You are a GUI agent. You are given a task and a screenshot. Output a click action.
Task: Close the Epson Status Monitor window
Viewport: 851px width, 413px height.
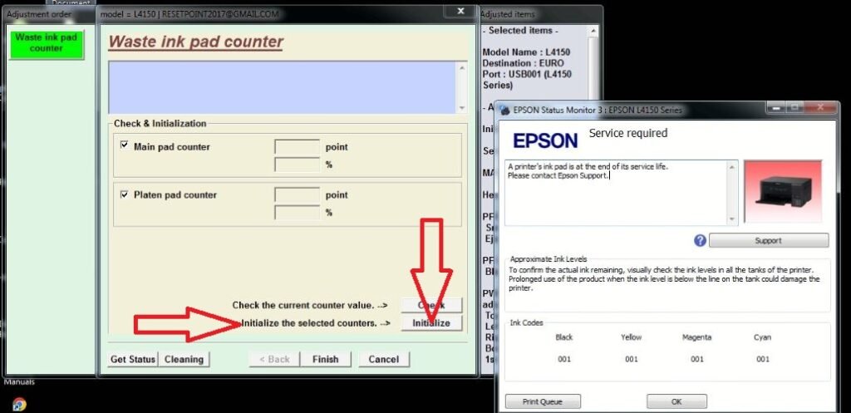click(821, 108)
